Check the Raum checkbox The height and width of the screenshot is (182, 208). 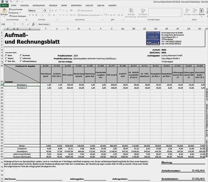[x=6, y=56]
